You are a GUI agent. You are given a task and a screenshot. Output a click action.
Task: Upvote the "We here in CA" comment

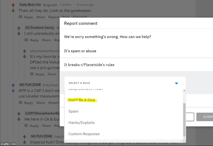[19, 114]
